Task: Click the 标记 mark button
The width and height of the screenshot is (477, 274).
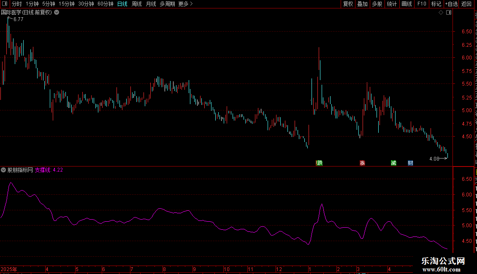Action: (436, 4)
